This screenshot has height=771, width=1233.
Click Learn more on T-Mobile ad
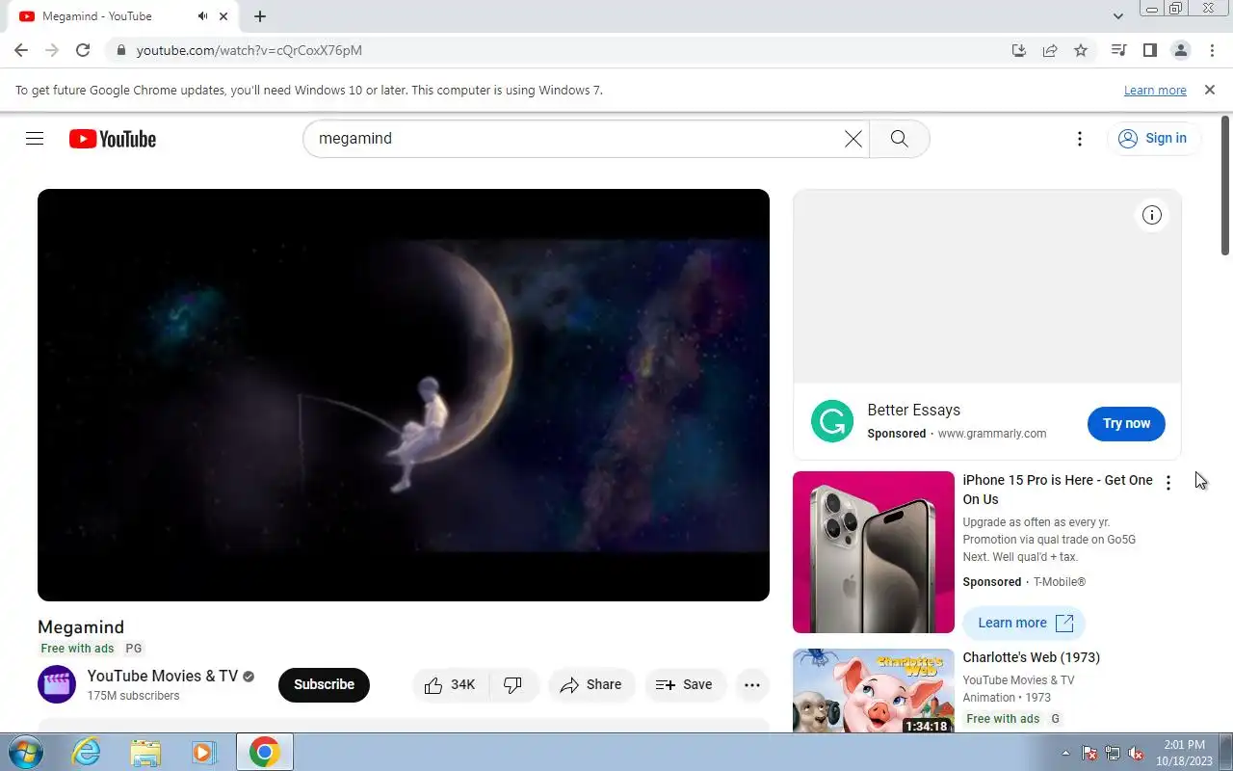pos(1024,624)
